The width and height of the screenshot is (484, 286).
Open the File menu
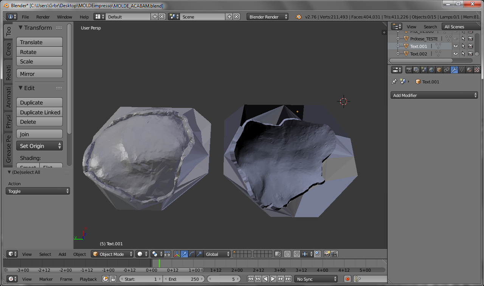tap(25, 17)
